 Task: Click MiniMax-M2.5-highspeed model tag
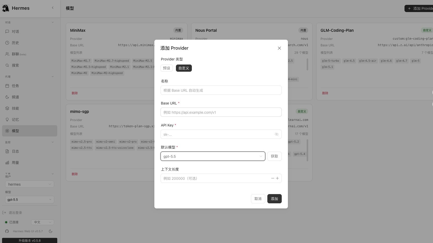[89, 67]
